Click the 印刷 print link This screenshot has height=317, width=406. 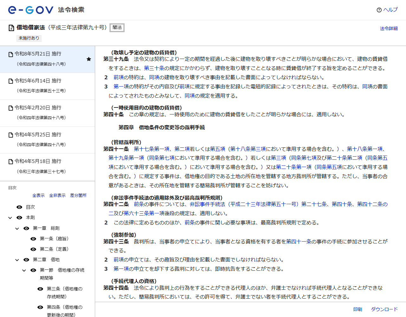click(x=358, y=309)
